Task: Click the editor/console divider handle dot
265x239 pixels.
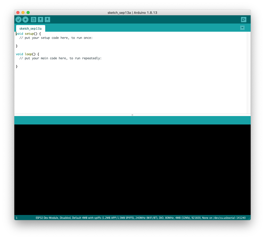Action: click(132, 115)
